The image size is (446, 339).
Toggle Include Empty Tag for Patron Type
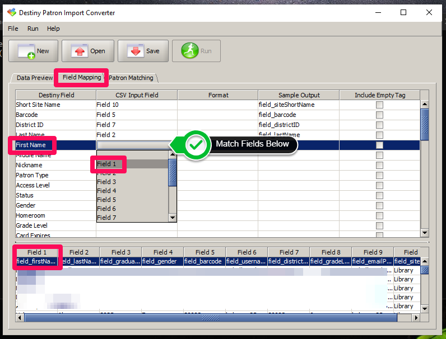pyautogui.click(x=379, y=175)
